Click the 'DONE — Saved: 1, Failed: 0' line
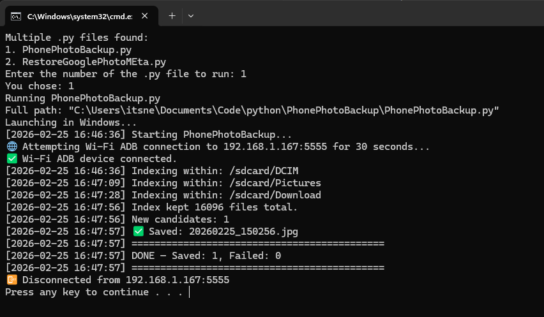The image size is (544, 317). pyautogui.click(x=206, y=256)
